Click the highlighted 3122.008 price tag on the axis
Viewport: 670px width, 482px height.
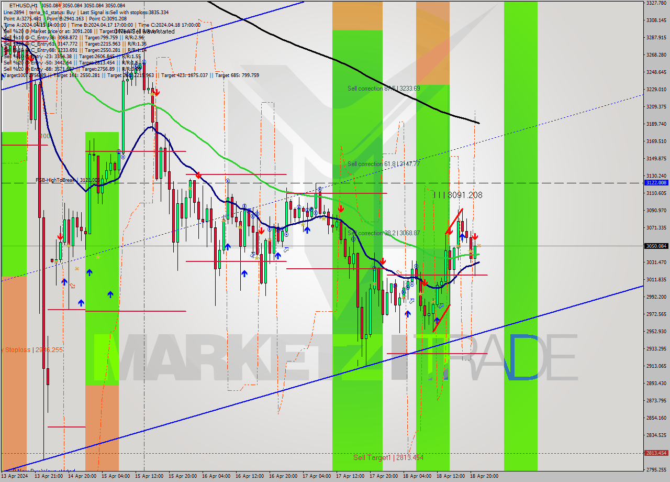[656, 183]
